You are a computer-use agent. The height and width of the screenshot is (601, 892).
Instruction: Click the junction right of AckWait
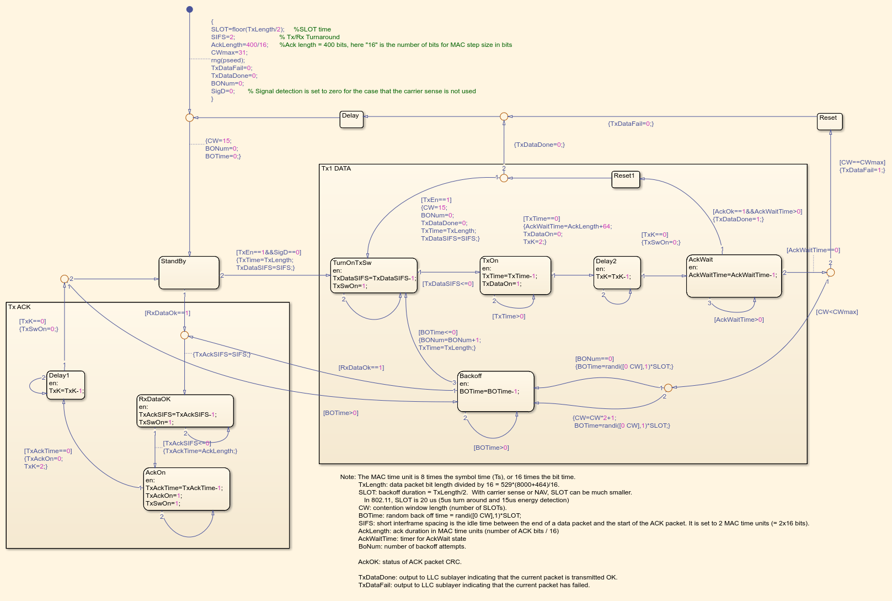pyautogui.click(x=830, y=273)
